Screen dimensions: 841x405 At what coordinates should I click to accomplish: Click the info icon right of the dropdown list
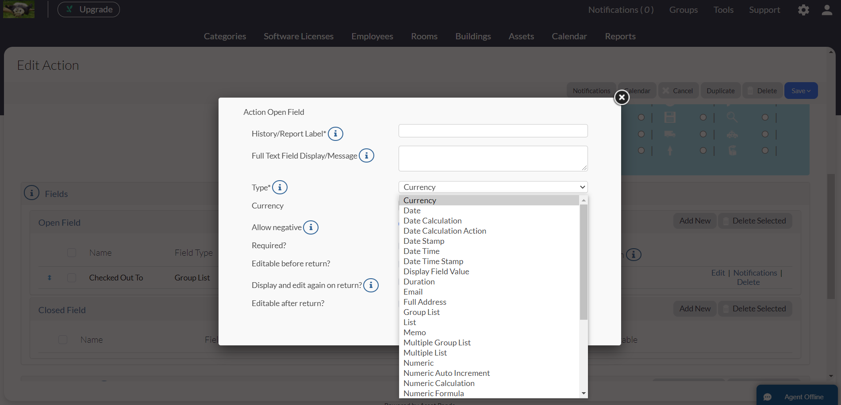[x=634, y=254]
